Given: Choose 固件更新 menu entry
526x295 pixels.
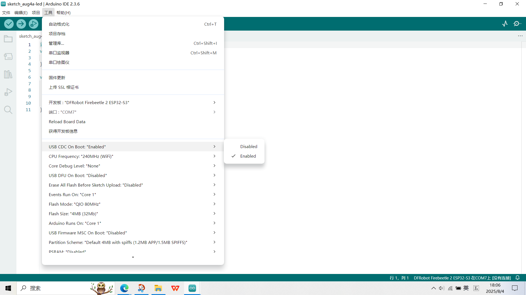Looking at the screenshot, I should 133,78.
